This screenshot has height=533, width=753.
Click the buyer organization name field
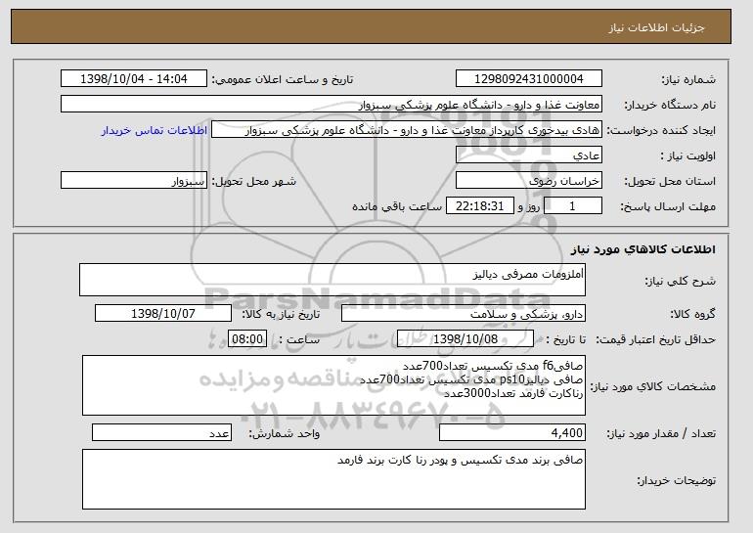click(x=332, y=105)
